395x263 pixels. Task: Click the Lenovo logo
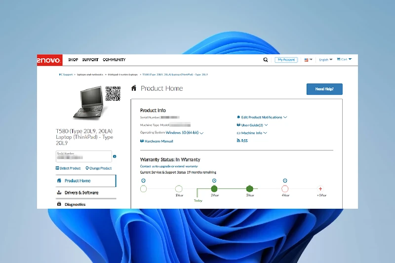[49, 60]
